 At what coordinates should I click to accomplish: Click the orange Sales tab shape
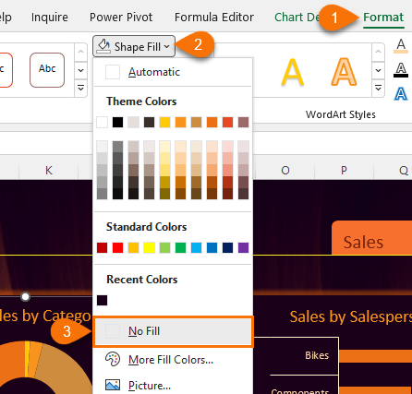(x=371, y=238)
